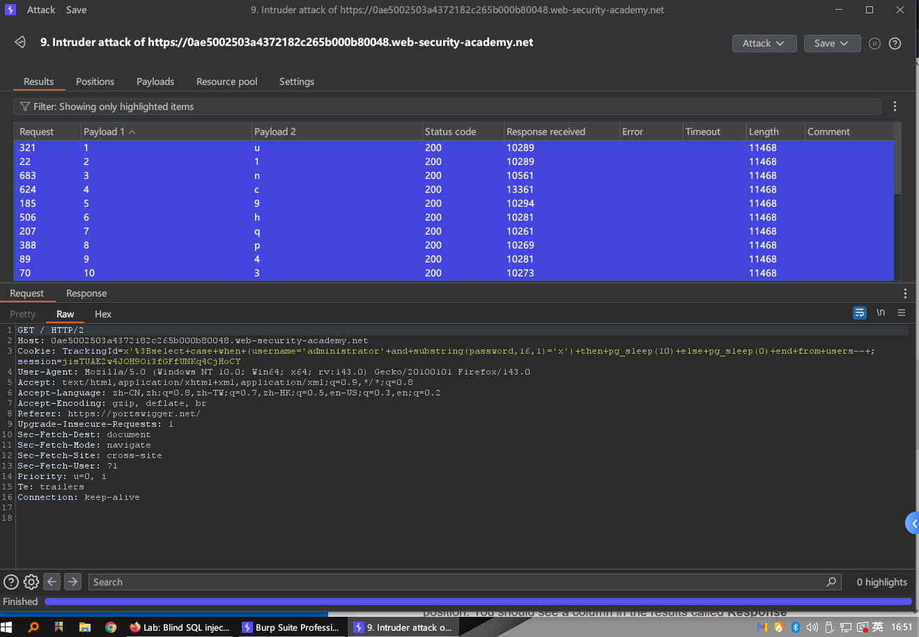This screenshot has width=919, height=637.
Task: Click the volume tray icon
Action: 812,627
